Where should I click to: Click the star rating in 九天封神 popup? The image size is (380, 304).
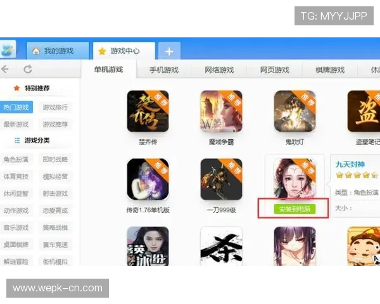click(357, 175)
